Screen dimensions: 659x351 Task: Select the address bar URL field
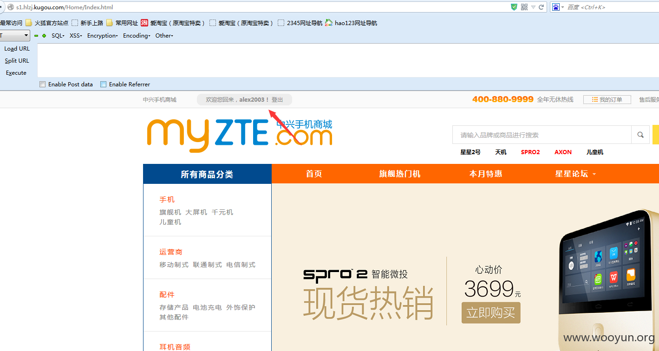260,7
